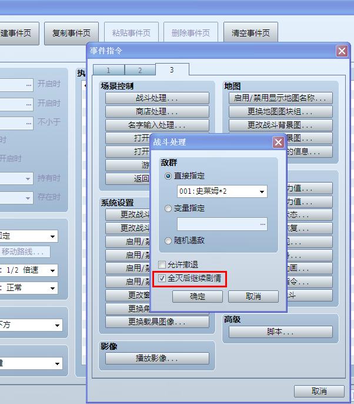
Task: Click 更改战斗背景图... button
Action: pos(280,125)
